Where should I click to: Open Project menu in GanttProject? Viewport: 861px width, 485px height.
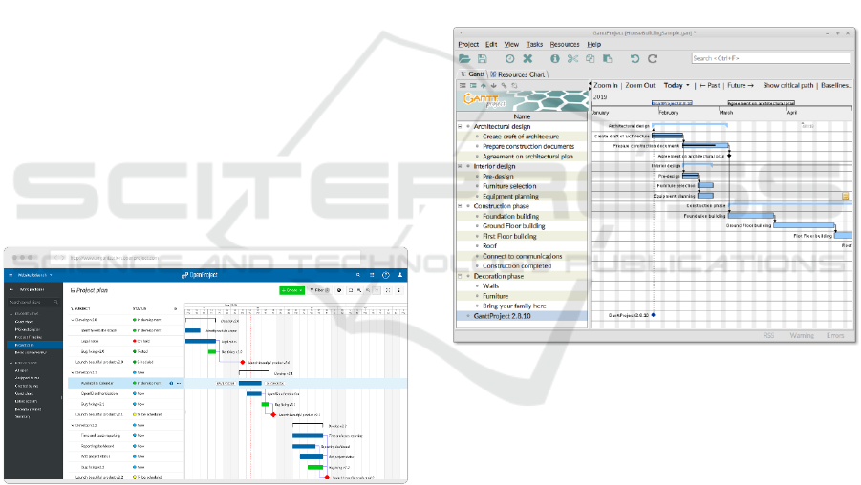pos(468,45)
